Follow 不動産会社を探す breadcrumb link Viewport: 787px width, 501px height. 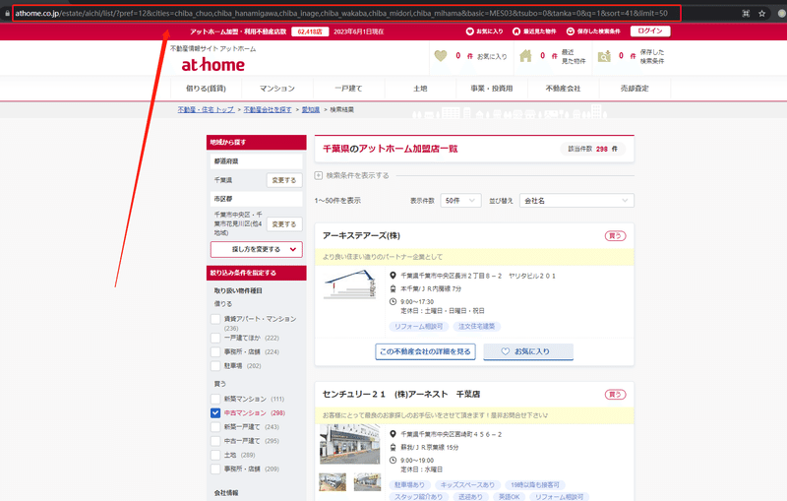[x=268, y=109]
